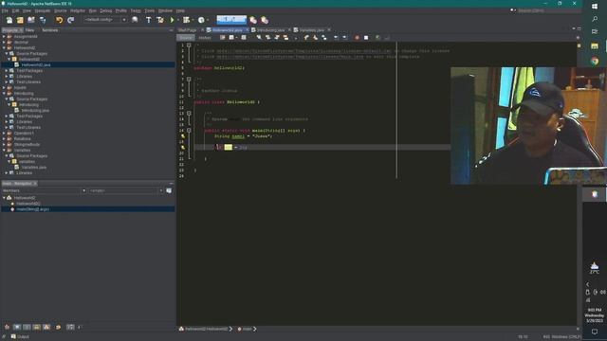Open the notification center icon

tap(595, 332)
